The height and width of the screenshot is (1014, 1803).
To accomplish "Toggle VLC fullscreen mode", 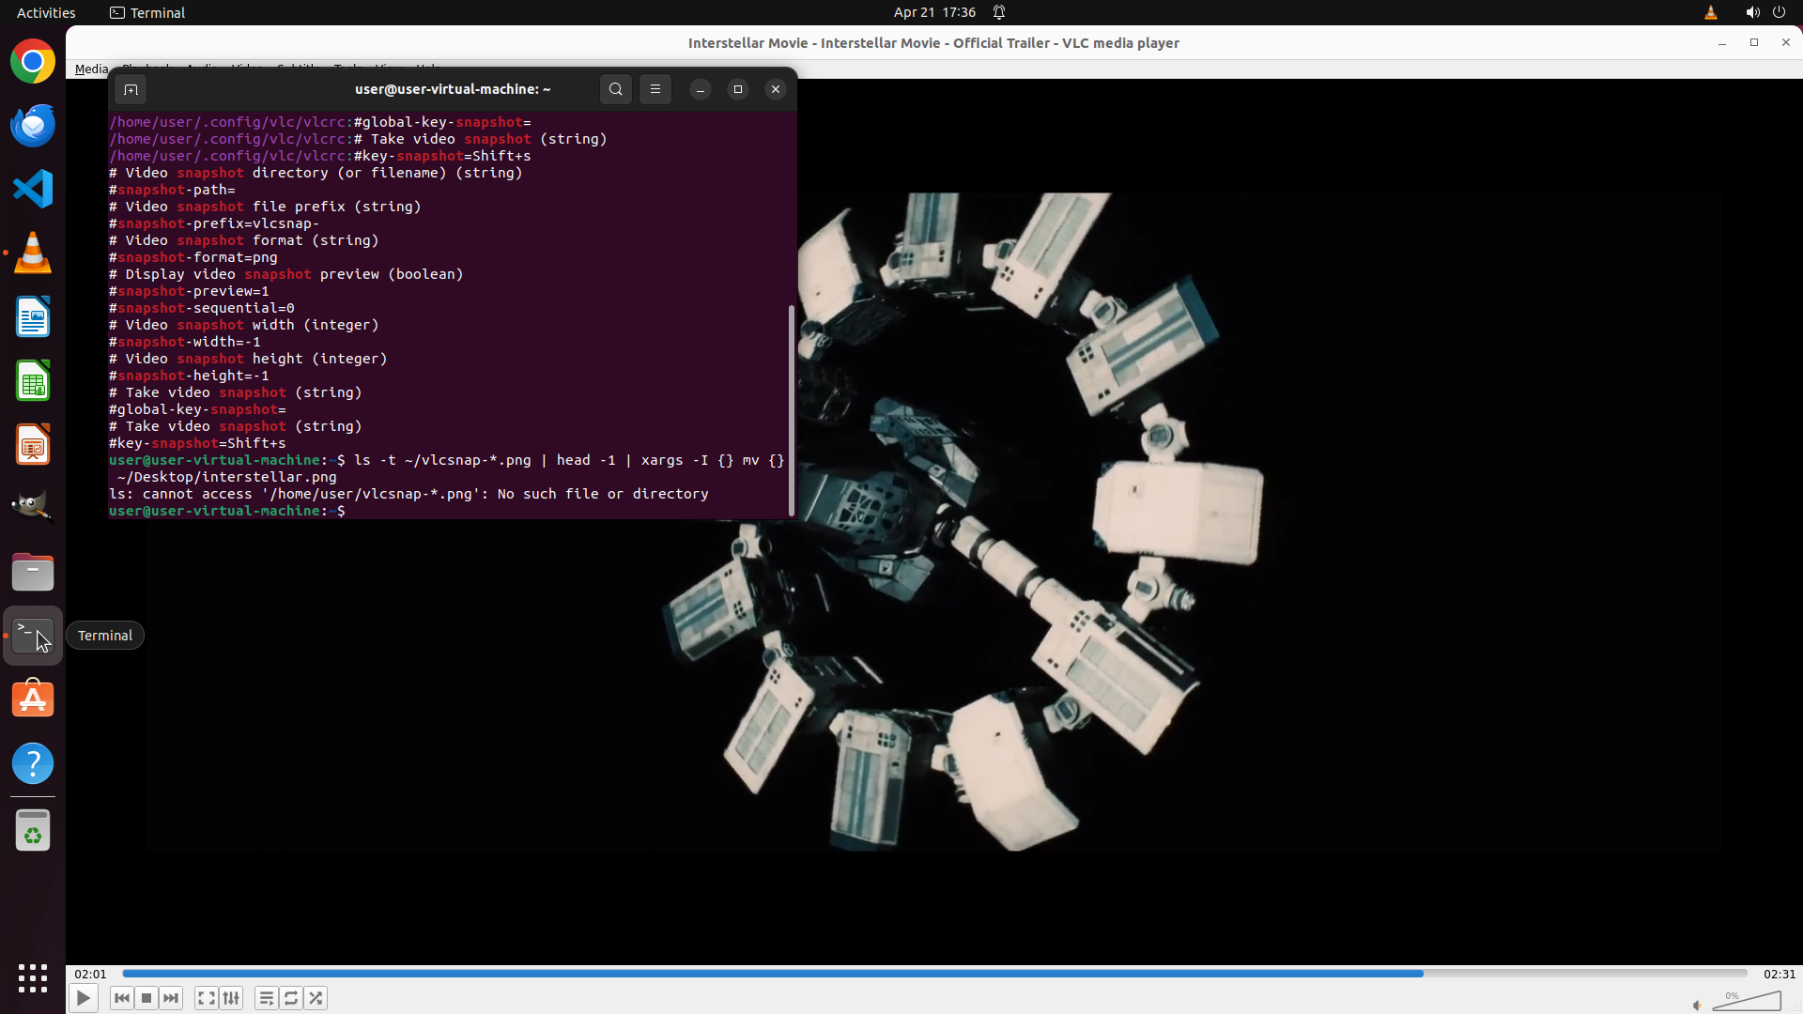I will pos(207,998).
